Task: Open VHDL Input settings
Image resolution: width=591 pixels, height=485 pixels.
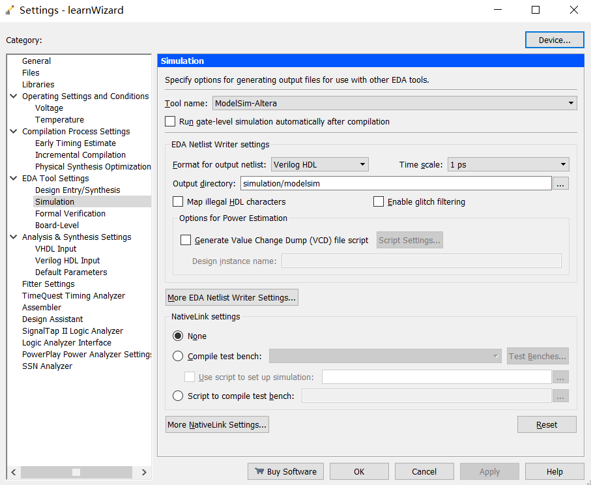Action: (x=55, y=248)
